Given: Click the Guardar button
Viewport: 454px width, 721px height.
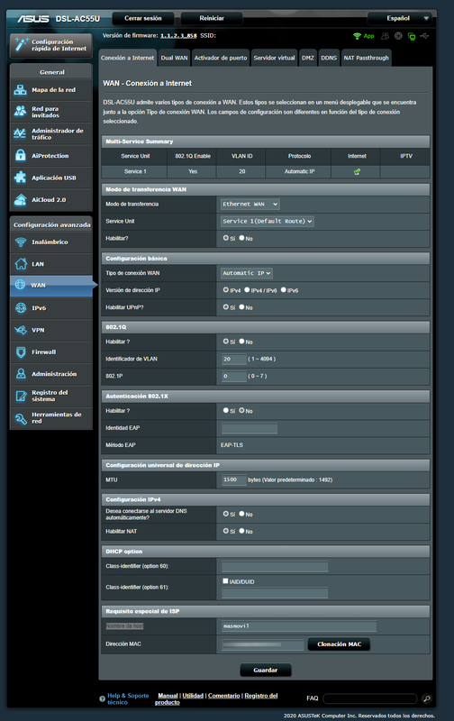Looking at the screenshot, I should pyautogui.click(x=266, y=670).
